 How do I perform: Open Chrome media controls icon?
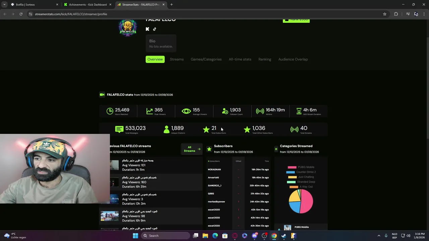[408, 14]
